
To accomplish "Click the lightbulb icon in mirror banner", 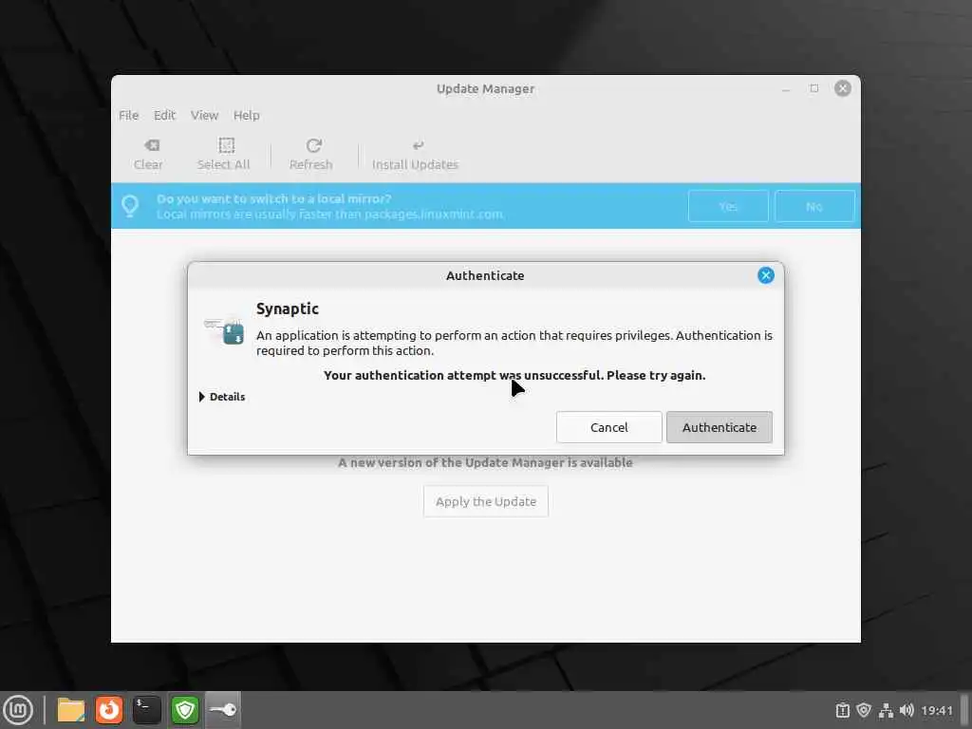I will click(x=130, y=206).
